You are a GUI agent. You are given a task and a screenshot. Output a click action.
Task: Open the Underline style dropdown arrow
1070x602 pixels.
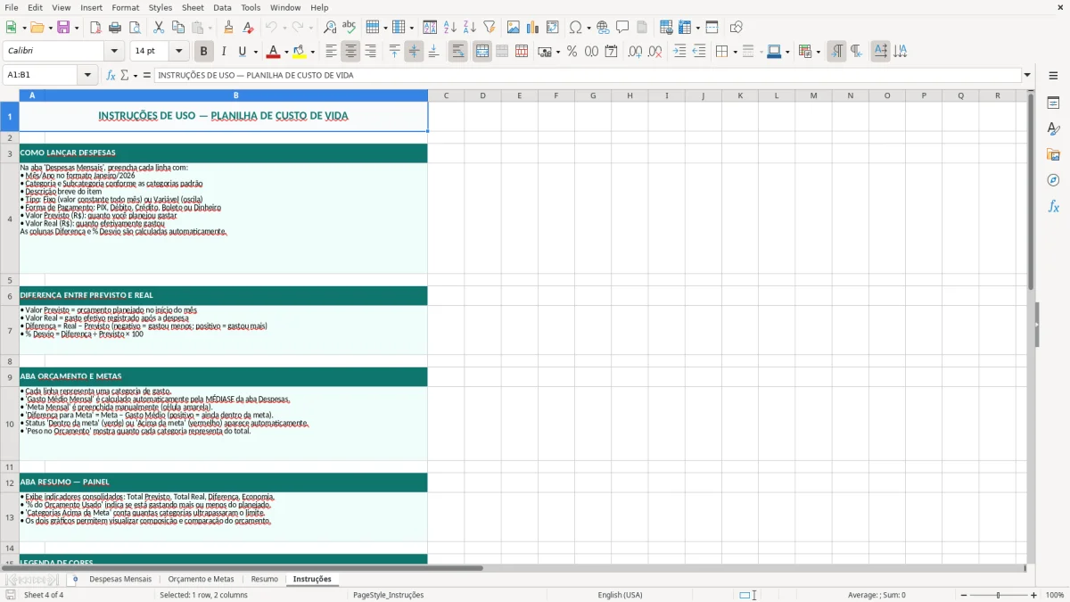coord(255,52)
